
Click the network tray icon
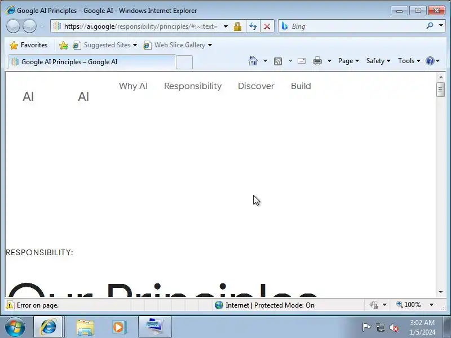(x=381, y=327)
